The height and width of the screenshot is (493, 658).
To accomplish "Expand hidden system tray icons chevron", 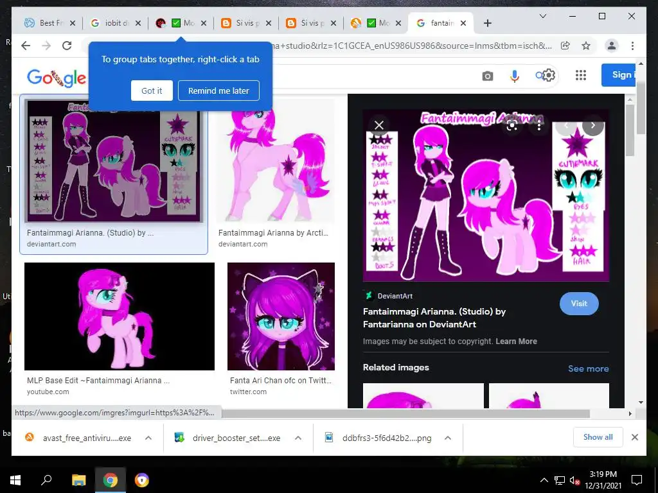I will pyautogui.click(x=544, y=480).
